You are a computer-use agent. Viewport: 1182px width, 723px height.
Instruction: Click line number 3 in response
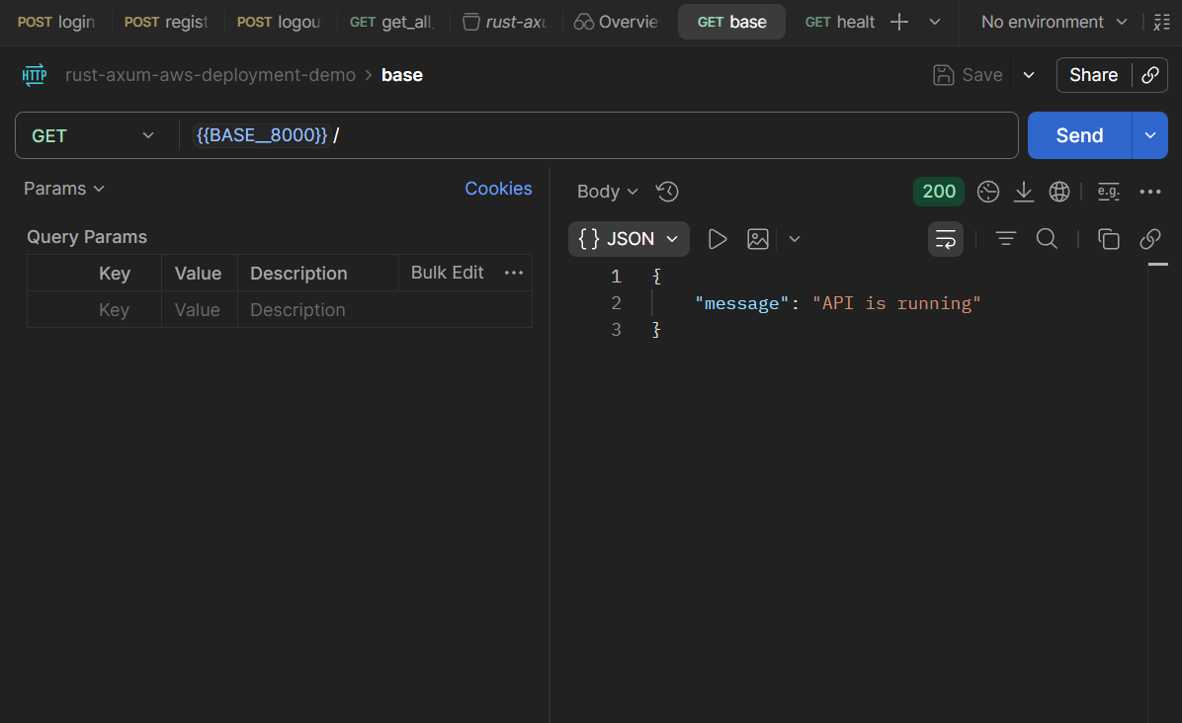tap(616, 330)
